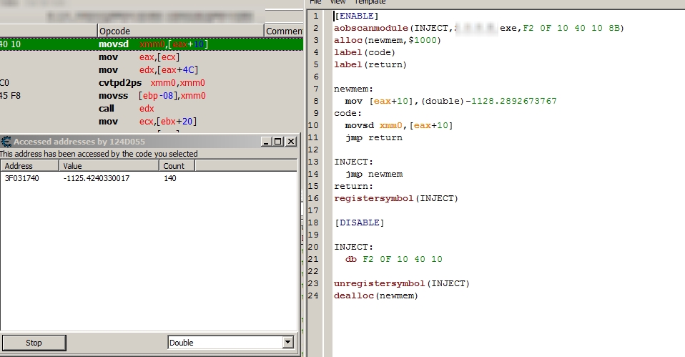Place cursor on the [ENABLE] line

[x=356, y=16]
